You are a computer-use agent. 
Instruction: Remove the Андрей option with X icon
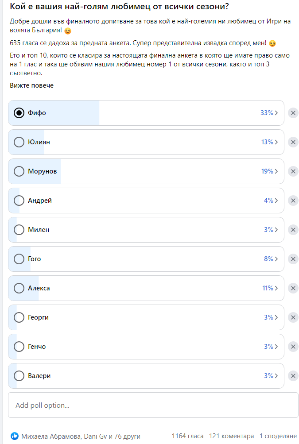pyautogui.click(x=293, y=201)
